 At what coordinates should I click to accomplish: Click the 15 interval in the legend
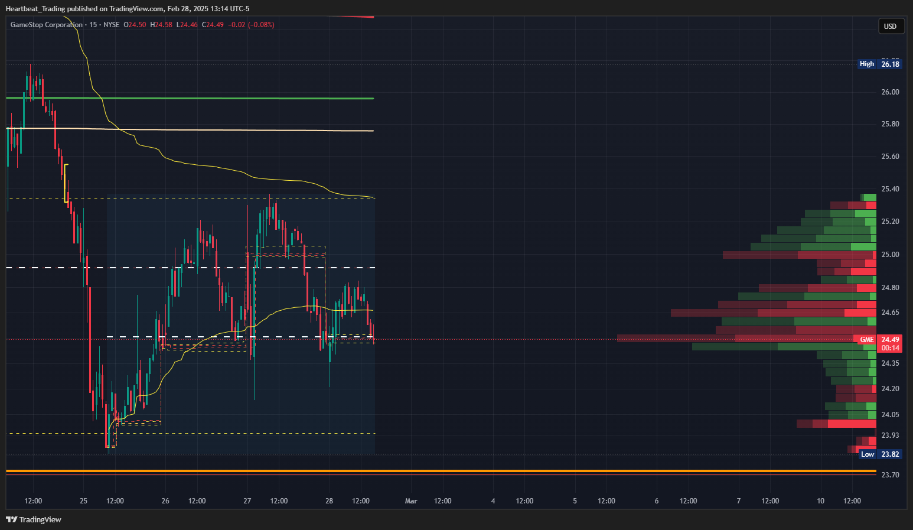pos(93,25)
